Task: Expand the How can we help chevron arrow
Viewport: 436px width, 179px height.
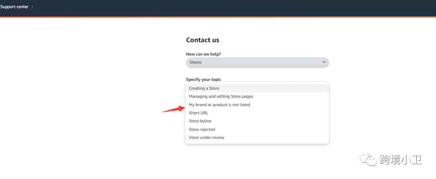Action: pyautogui.click(x=324, y=62)
